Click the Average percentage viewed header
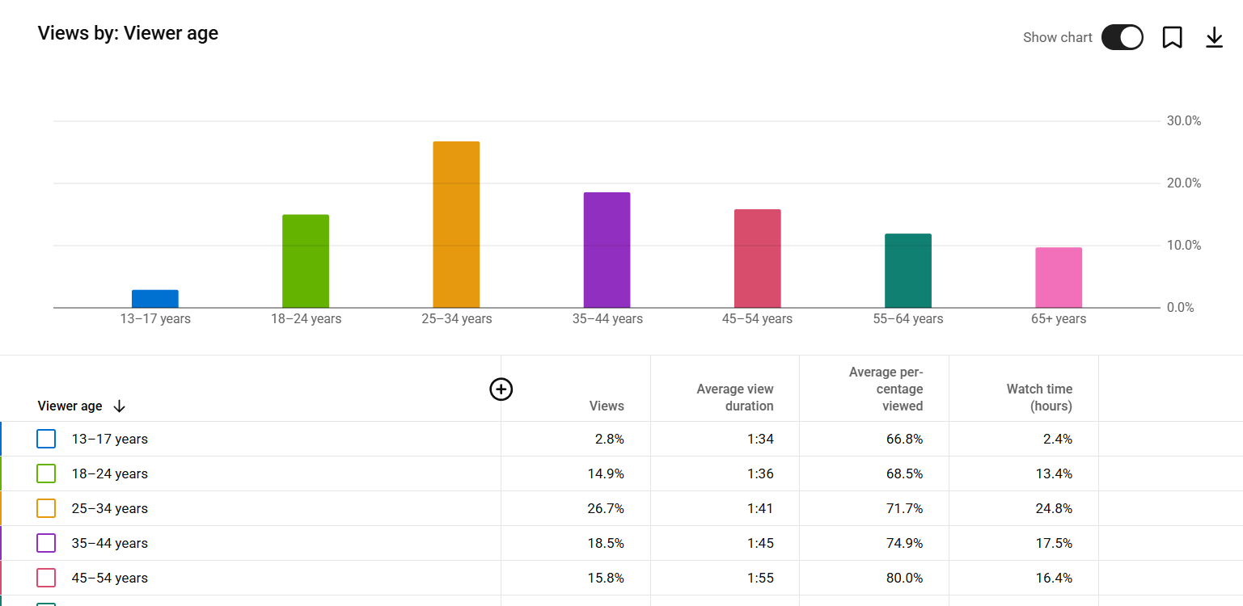The width and height of the screenshot is (1243, 606). pyautogui.click(x=886, y=389)
